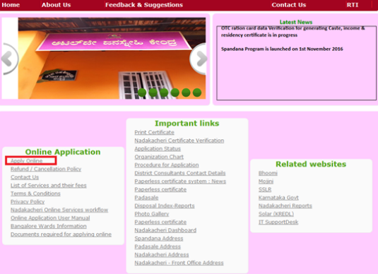Open Online Application User Manual
The image size is (378, 274).
coord(50,218)
